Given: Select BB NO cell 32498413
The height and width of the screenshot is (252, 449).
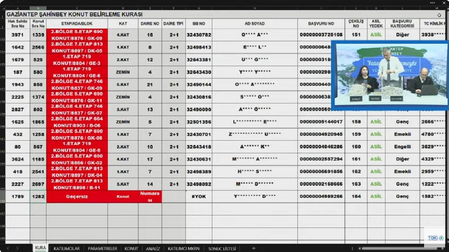Looking at the screenshot, I should [x=199, y=47].
